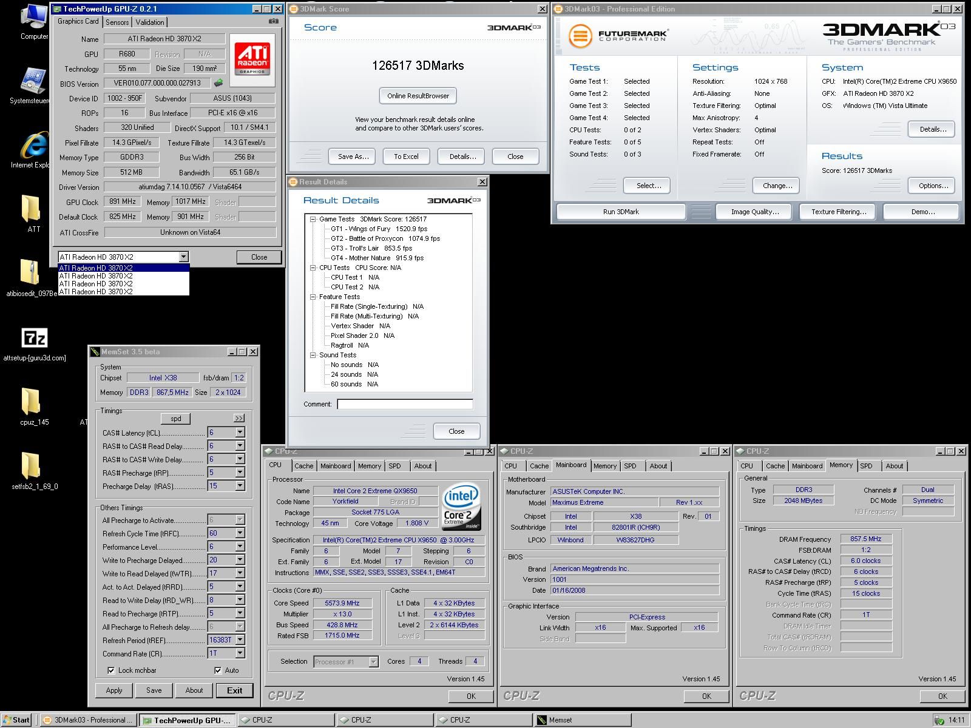The height and width of the screenshot is (728, 971).
Task: Open the Memory tab in first CPU-Z window
Action: (x=370, y=466)
